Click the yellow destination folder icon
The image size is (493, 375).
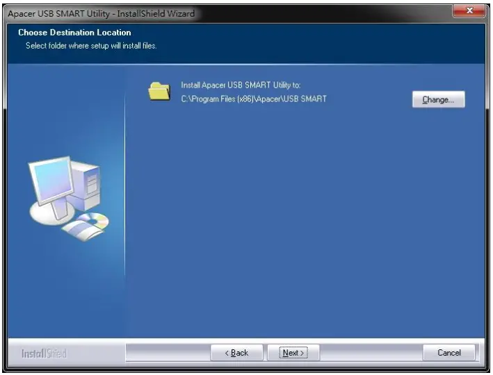[159, 92]
